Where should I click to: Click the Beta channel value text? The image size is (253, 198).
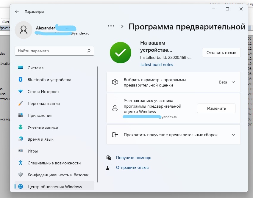click(223, 82)
